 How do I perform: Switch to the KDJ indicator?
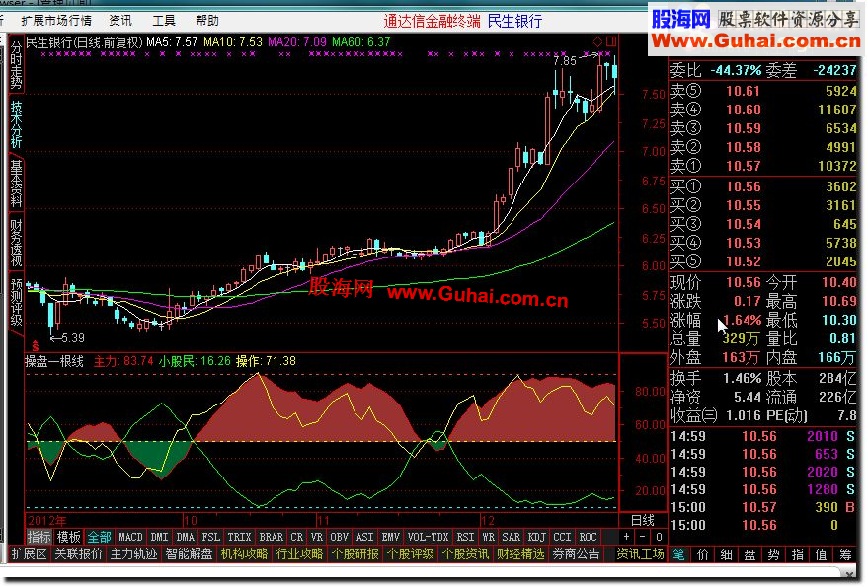537,537
